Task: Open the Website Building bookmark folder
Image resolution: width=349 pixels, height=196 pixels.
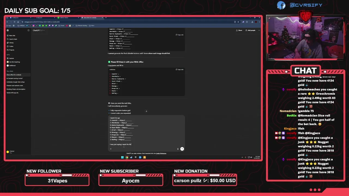Action: coord(82,26)
